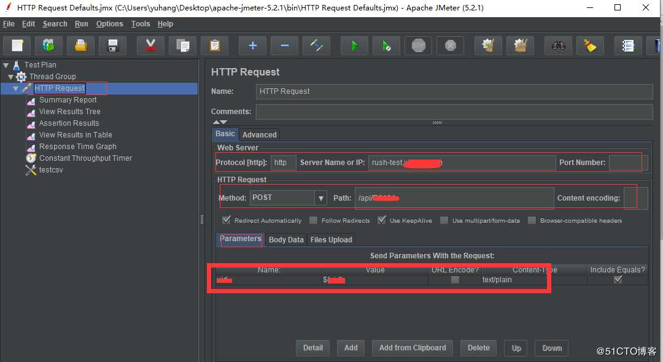Image resolution: width=663 pixels, height=362 pixels.
Task: Select Assertion Results in tree
Action: 69,123
